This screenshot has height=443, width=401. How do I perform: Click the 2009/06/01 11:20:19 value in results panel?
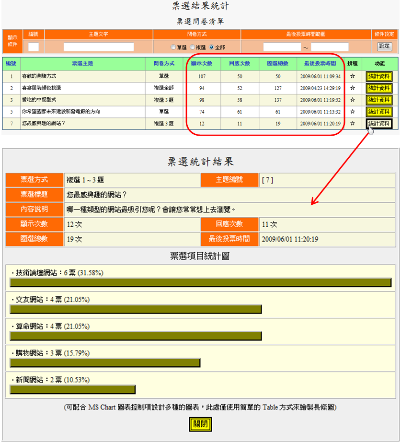point(290,239)
